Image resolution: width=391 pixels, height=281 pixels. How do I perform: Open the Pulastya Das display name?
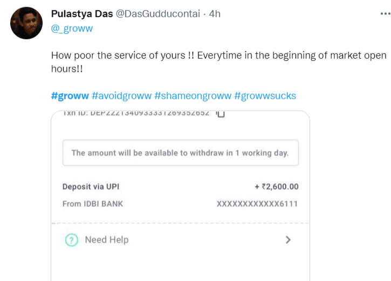pyautogui.click(x=82, y=14)
